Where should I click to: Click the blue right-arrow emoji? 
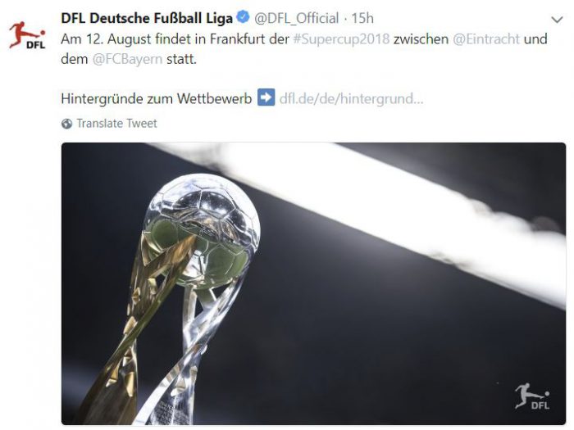[x=266, y=97]
